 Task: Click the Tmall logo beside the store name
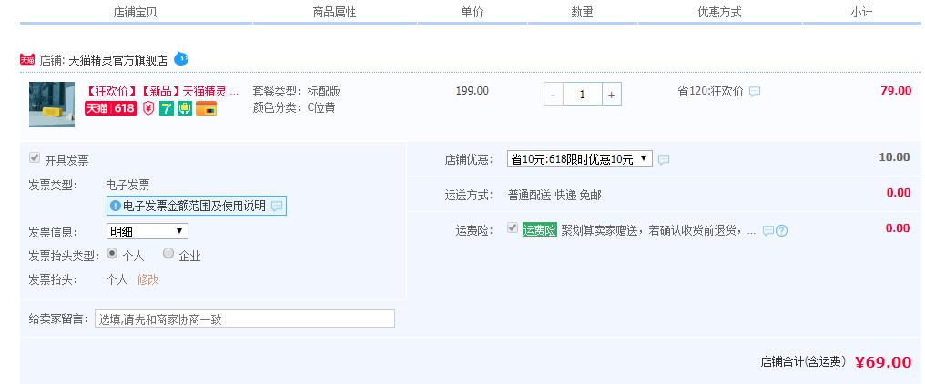pos(27,59)
